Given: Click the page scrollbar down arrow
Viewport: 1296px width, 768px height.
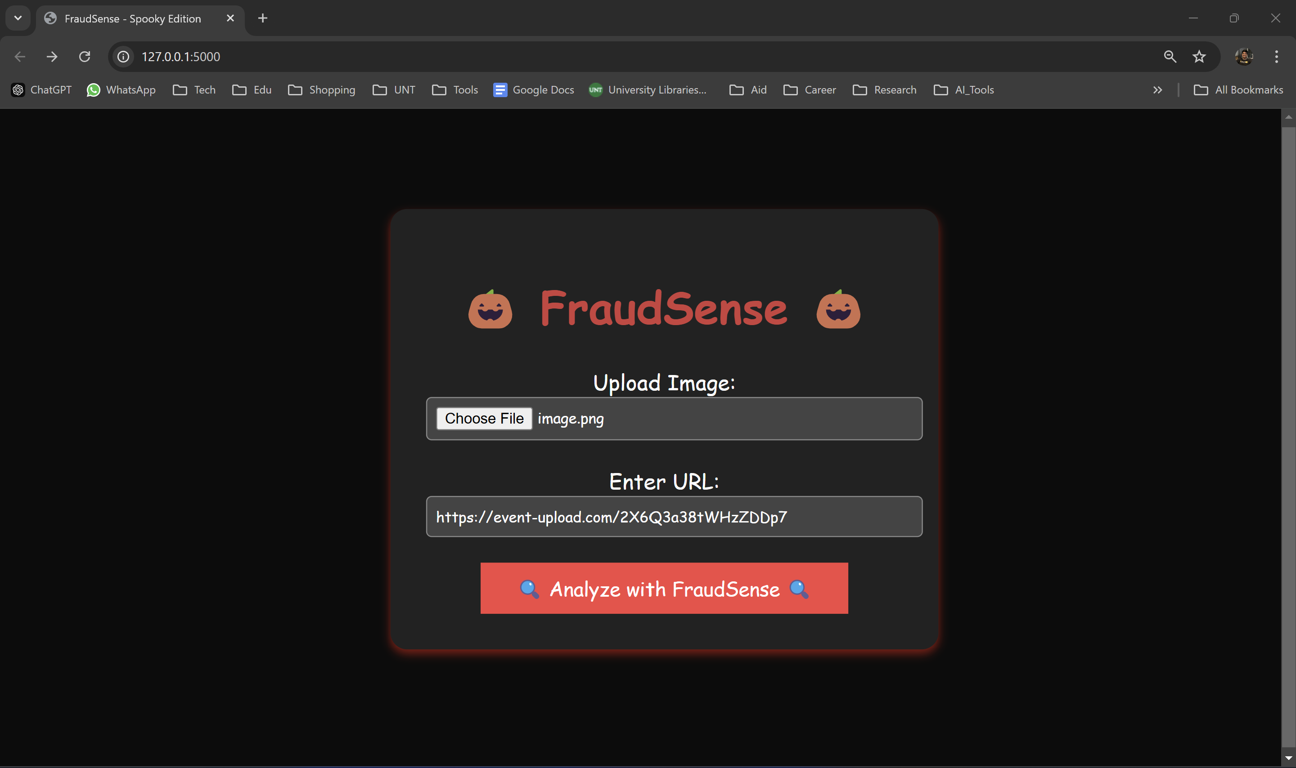Looking at the screenshot, I should [x=1288, y=758].
